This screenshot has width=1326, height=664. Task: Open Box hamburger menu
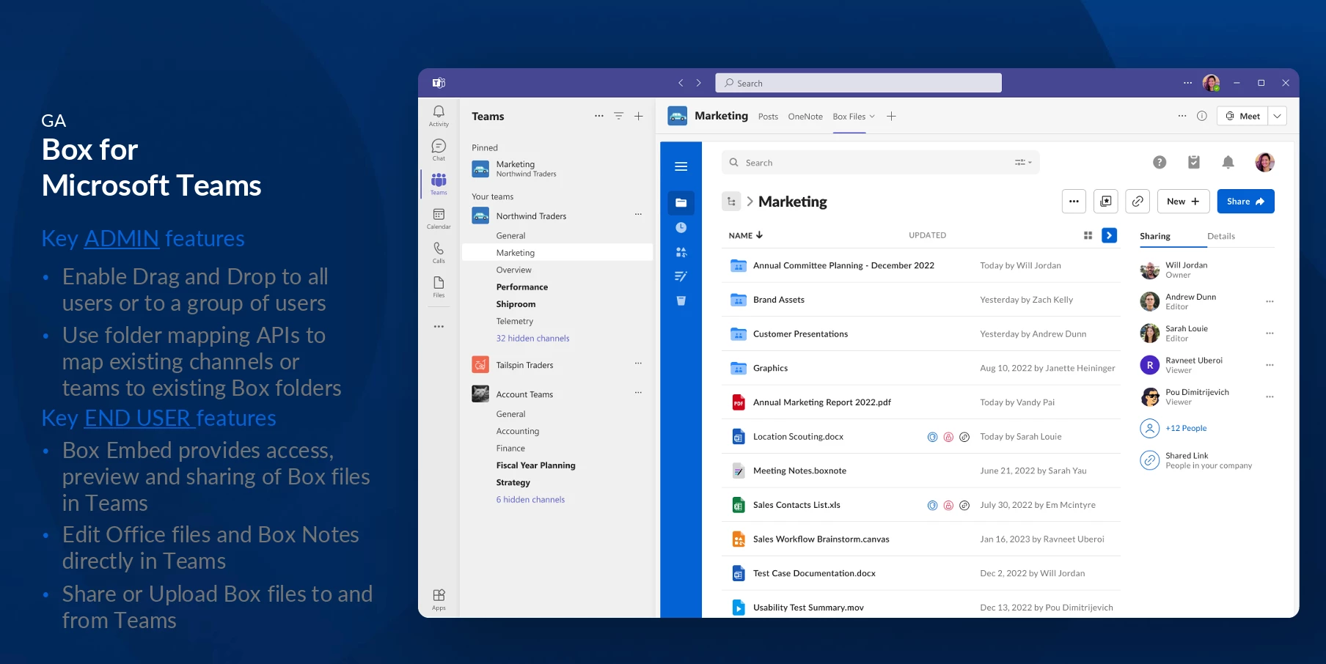(681, 166)
